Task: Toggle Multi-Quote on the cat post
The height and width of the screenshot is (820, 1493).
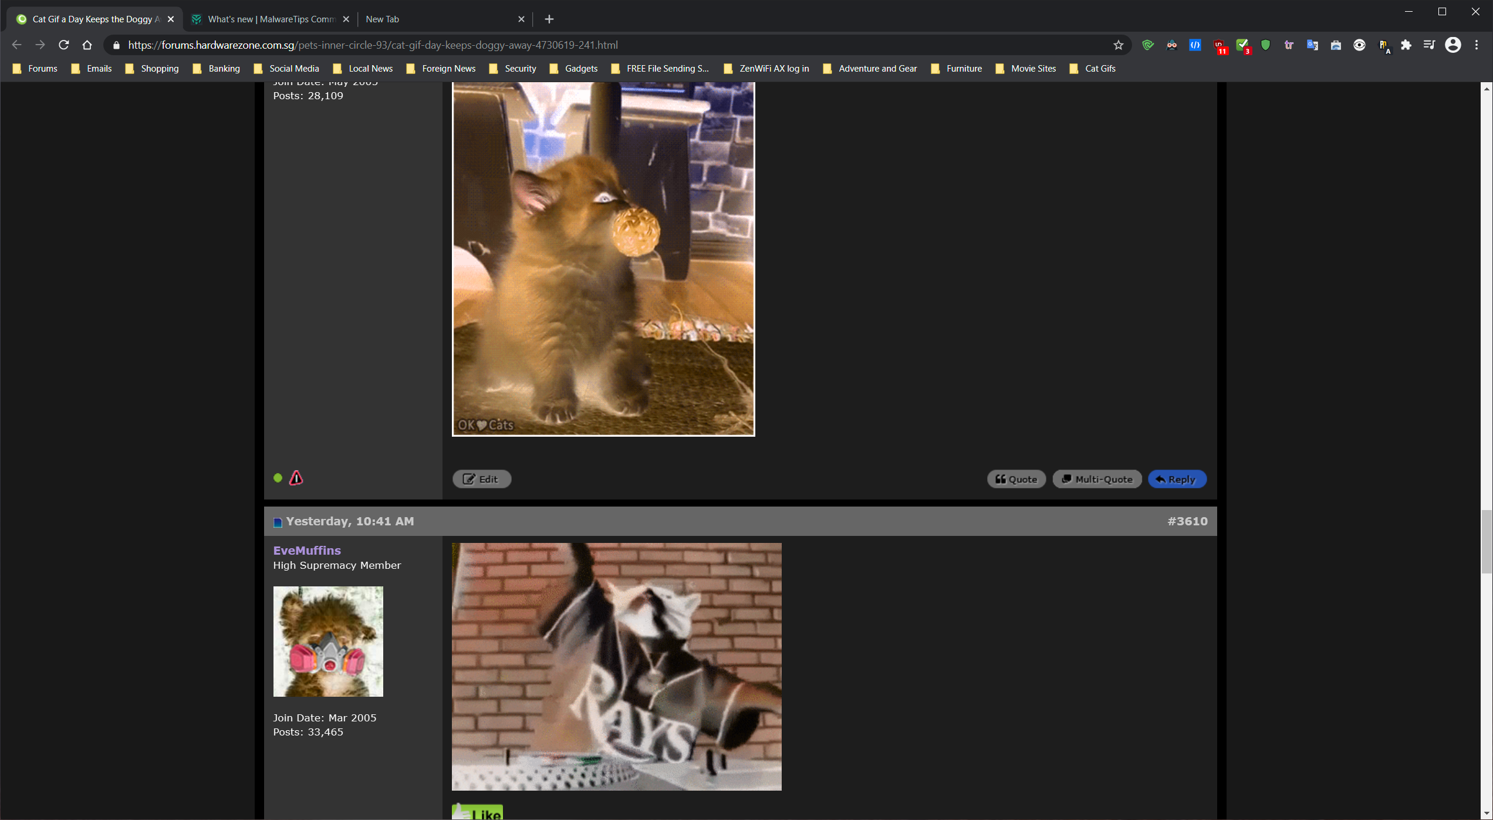Action: click(x=1097, y=479)
